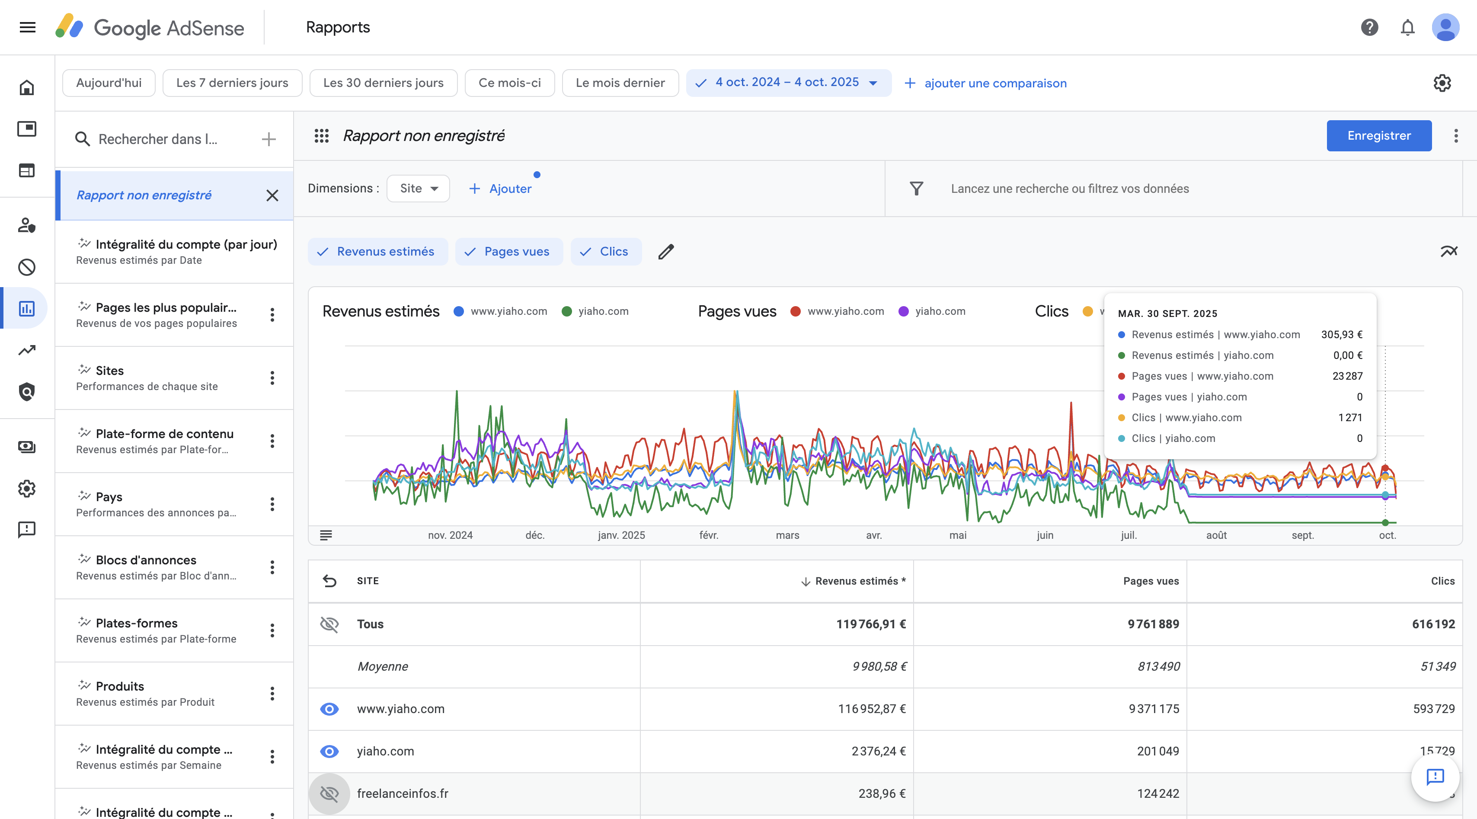Image resolution: width=1477 pixels, height=819 pixels.
Task: Open report settings gear icon
Action: (x=1442, y=83)
